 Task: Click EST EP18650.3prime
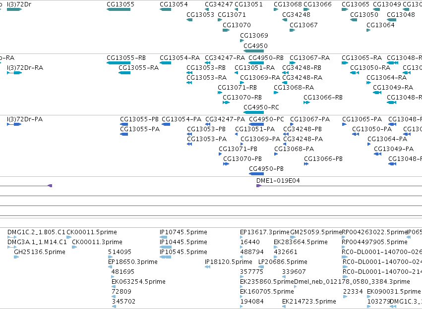133,262
